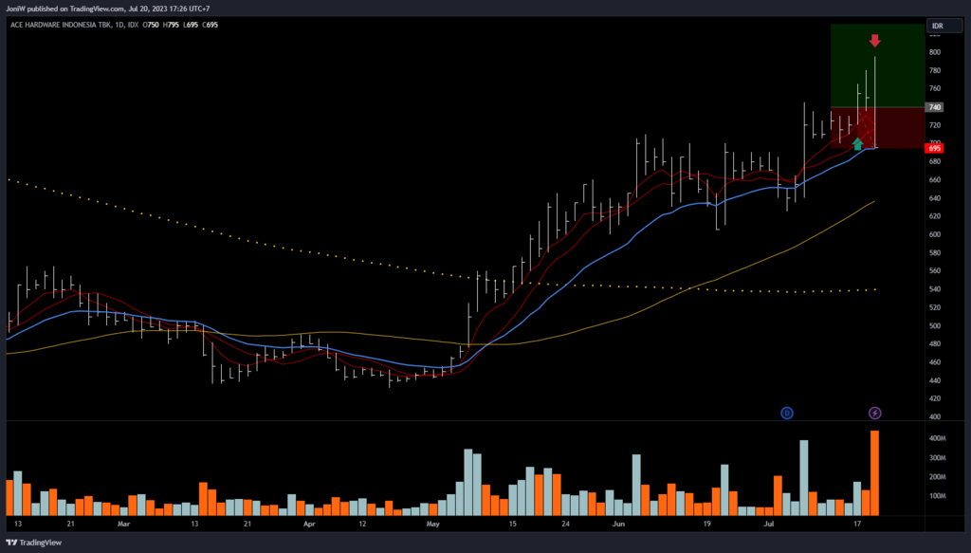The height and width of the screenshot is (553, 971).
Task: Click the purple lightning bolt event marker
Action: click(x=875, y=413)
